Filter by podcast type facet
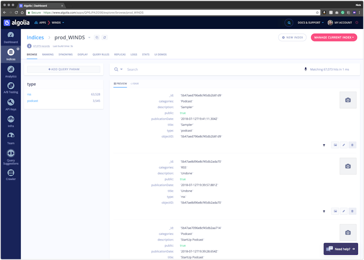Viewport: 364px width, 260px height. click(x=33, y=101)
